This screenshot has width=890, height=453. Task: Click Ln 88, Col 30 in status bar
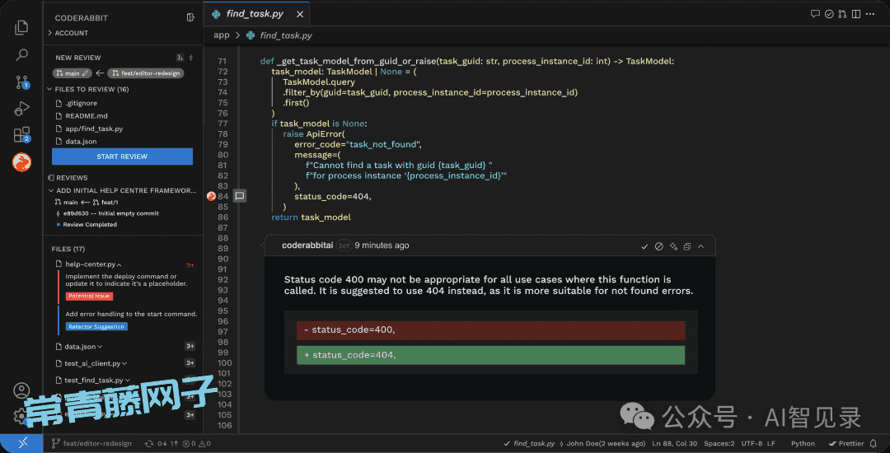click(x=674, y=443)
